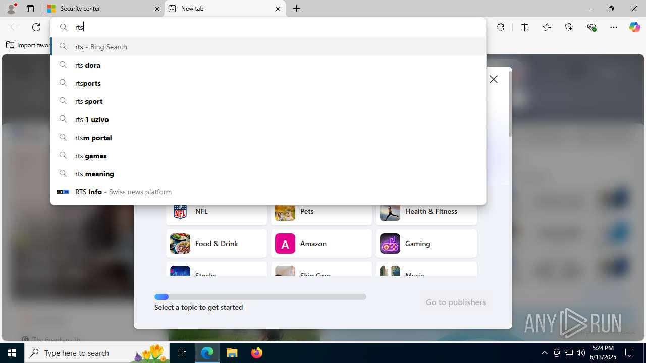Launch Copilot sidebar
The height and width of the screenshot is (363, 646).
(634, 27)
